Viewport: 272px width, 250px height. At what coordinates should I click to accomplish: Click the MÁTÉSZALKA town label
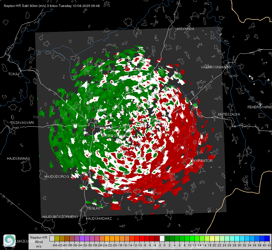[229, 114]
